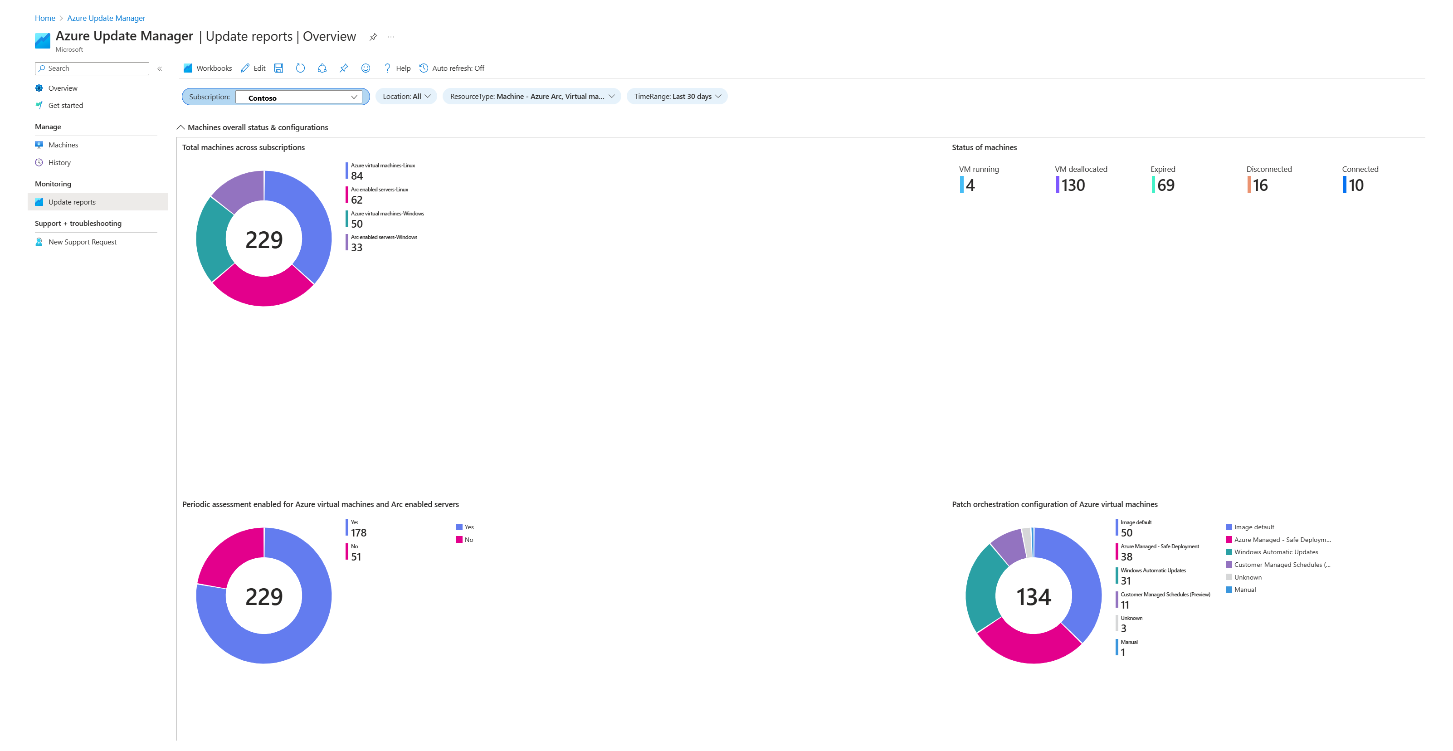Click the Workbooks icon in toolbar
This screenshot has width=1453, height=751.
click(189, 68)
